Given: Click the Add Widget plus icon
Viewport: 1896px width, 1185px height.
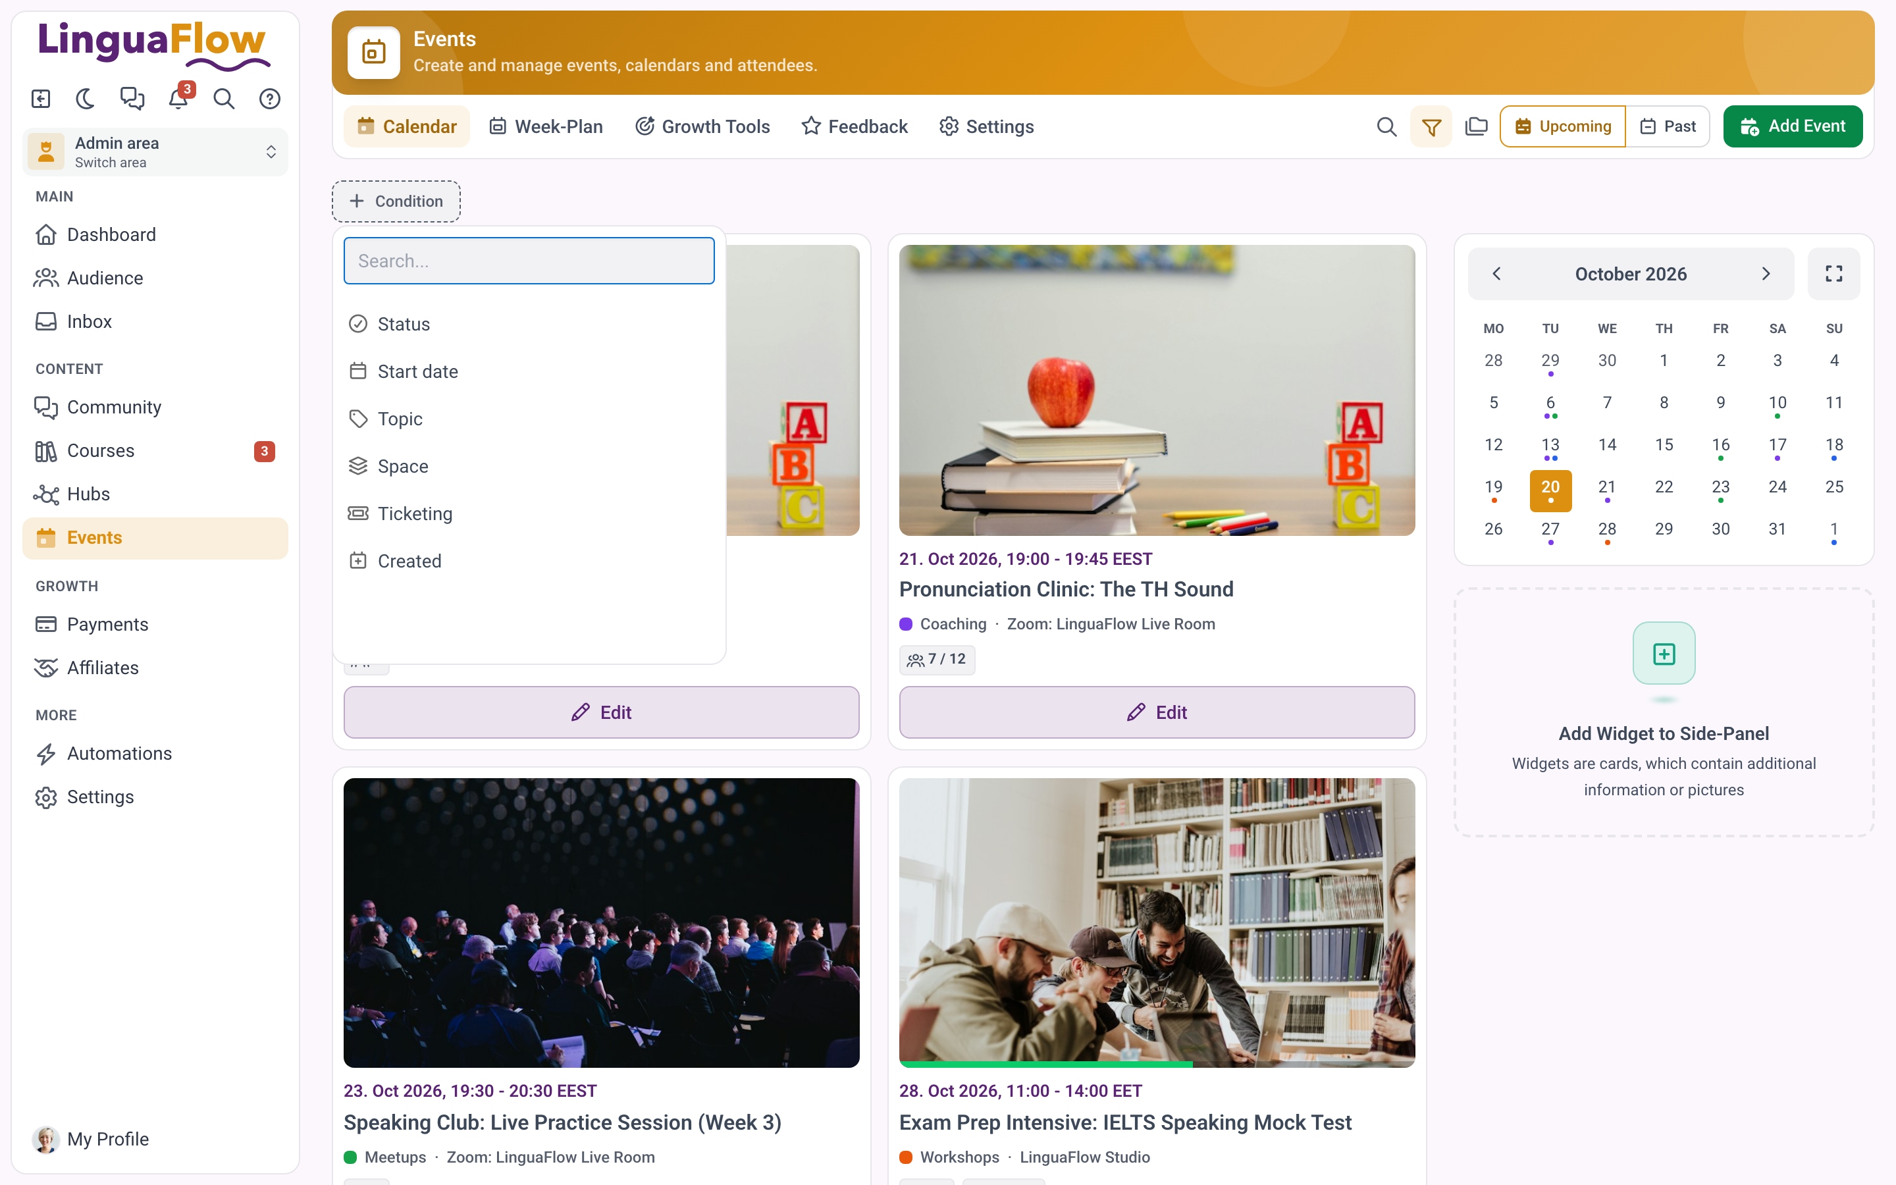Looking at the screenshot, I should coord(1664,654).
